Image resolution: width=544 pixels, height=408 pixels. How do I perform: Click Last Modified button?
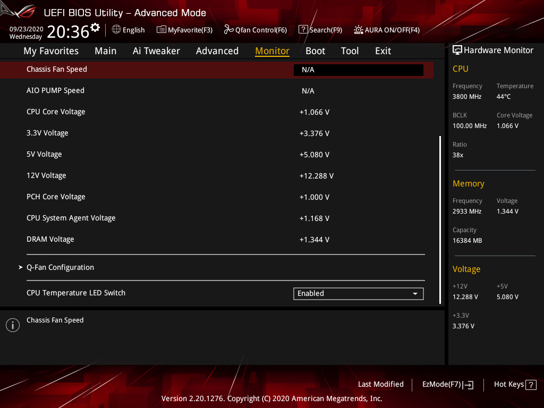[x=380, y=385]
